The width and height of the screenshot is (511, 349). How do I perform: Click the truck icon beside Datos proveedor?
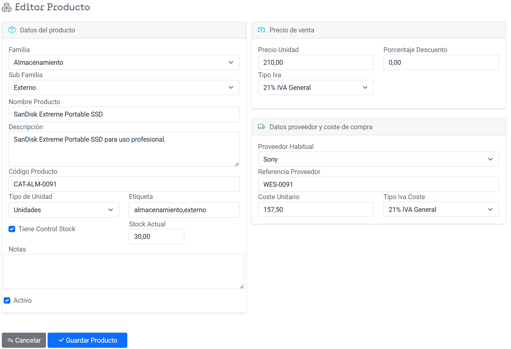(x=261, y=127)
